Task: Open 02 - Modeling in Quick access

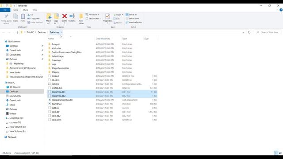Action: (16, 64)
